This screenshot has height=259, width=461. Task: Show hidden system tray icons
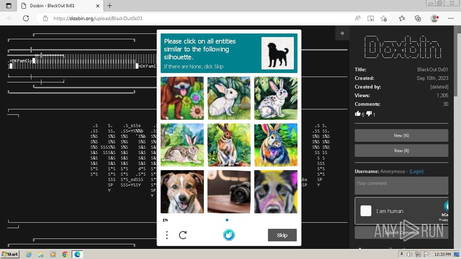402,254
